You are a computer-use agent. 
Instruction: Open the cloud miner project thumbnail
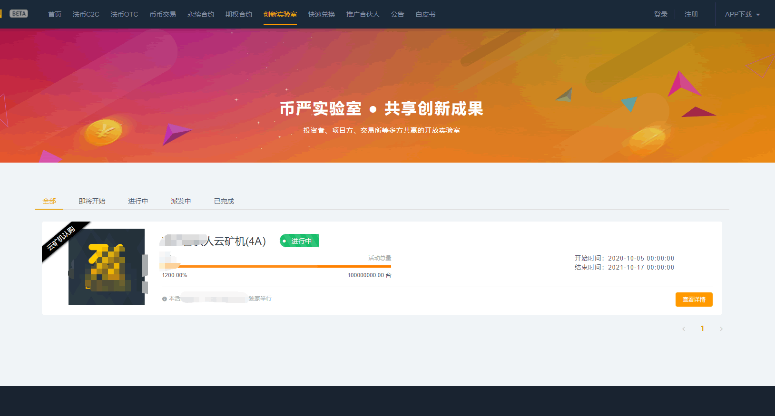pyautogui.click(x=107, y=267)
